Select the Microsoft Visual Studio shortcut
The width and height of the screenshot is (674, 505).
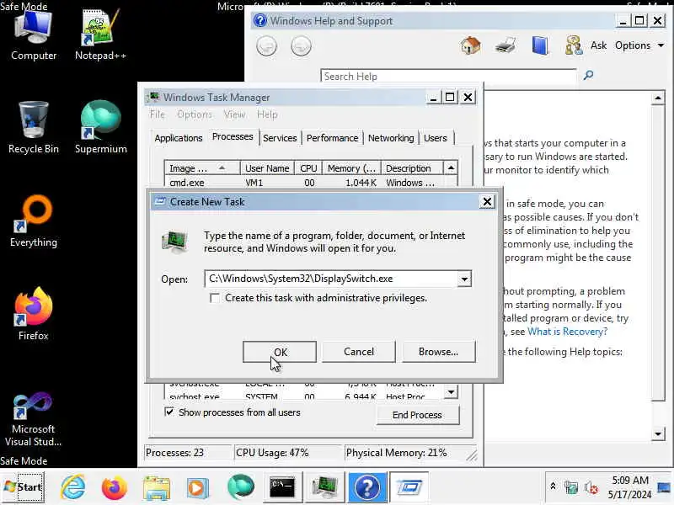click(34, 419)
